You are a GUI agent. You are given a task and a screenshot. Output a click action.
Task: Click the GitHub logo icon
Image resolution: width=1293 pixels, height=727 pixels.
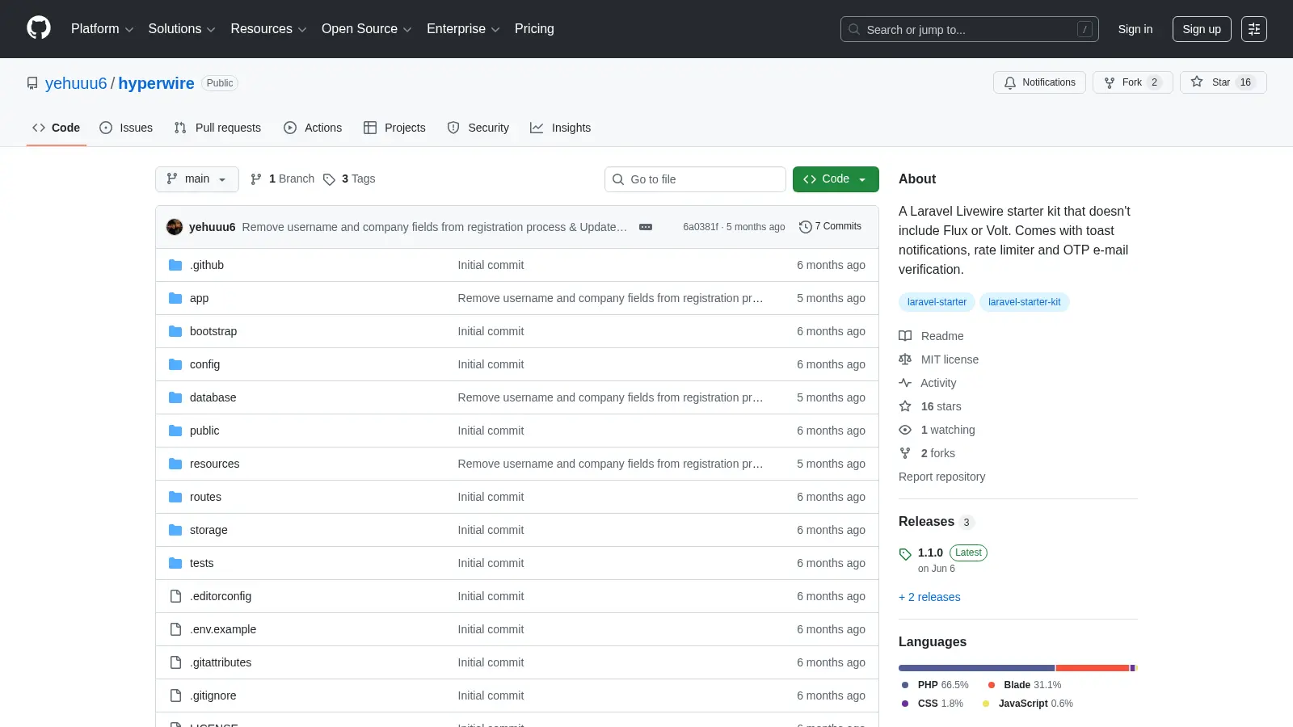click(39, 28)
